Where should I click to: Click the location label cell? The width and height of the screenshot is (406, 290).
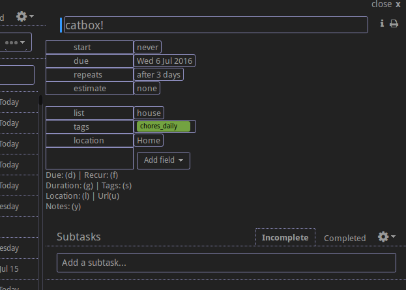pos(89,140)
